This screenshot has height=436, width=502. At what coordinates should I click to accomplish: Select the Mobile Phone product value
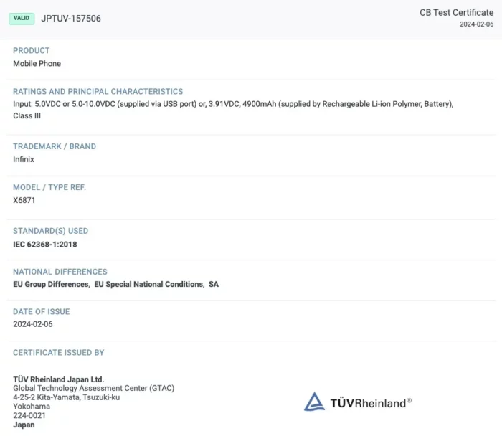coord(37,64)
